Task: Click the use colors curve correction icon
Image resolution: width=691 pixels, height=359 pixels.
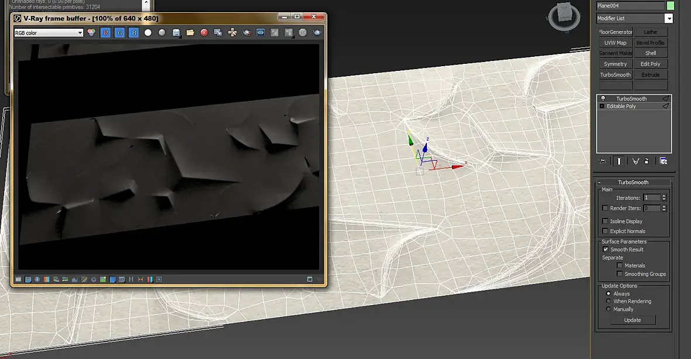Action: (84, 279)
